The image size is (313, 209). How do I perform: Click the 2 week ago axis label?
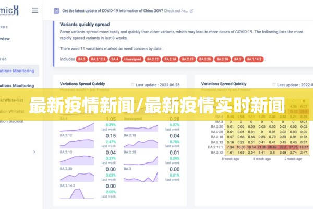click(x=293, y=159)
